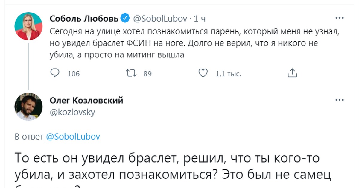The image size is (359, 188).
Task: Click the @SobolLubov handle in the tweet header
Action: pos(160,19)
